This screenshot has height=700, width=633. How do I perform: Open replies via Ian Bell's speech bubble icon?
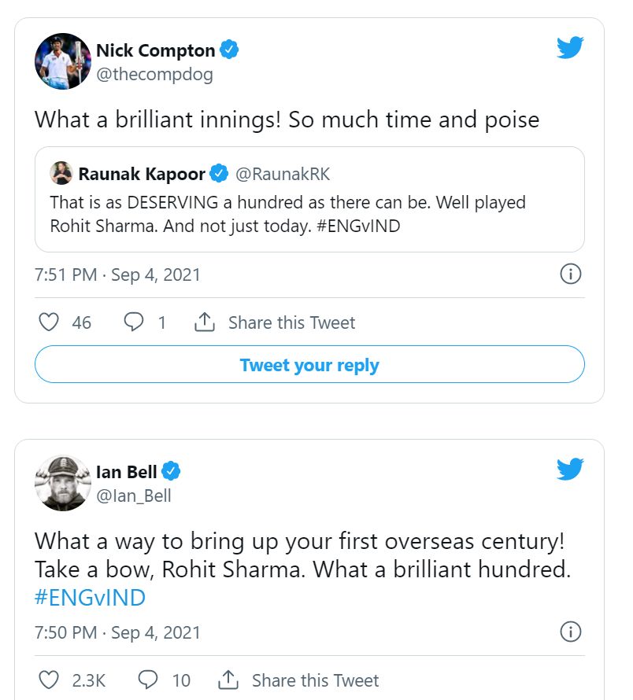tap(149, 680)
